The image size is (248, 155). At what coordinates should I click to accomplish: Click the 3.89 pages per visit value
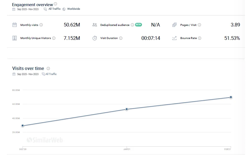(235, 25)
